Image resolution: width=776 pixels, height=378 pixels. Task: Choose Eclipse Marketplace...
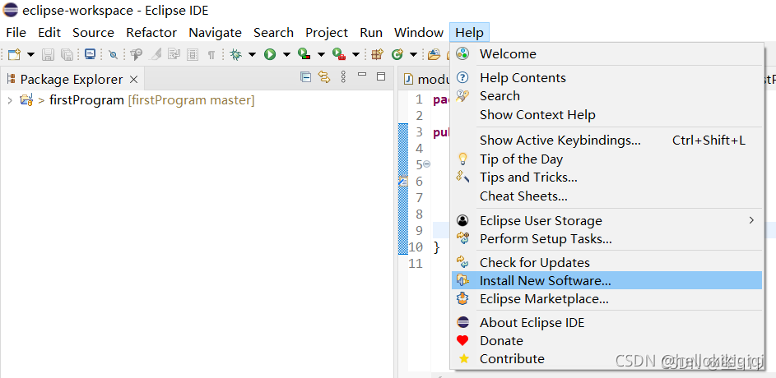point(606,299)
